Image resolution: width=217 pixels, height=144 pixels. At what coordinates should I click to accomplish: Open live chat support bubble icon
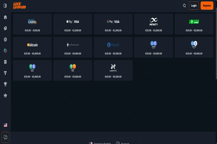pos(5,138)
